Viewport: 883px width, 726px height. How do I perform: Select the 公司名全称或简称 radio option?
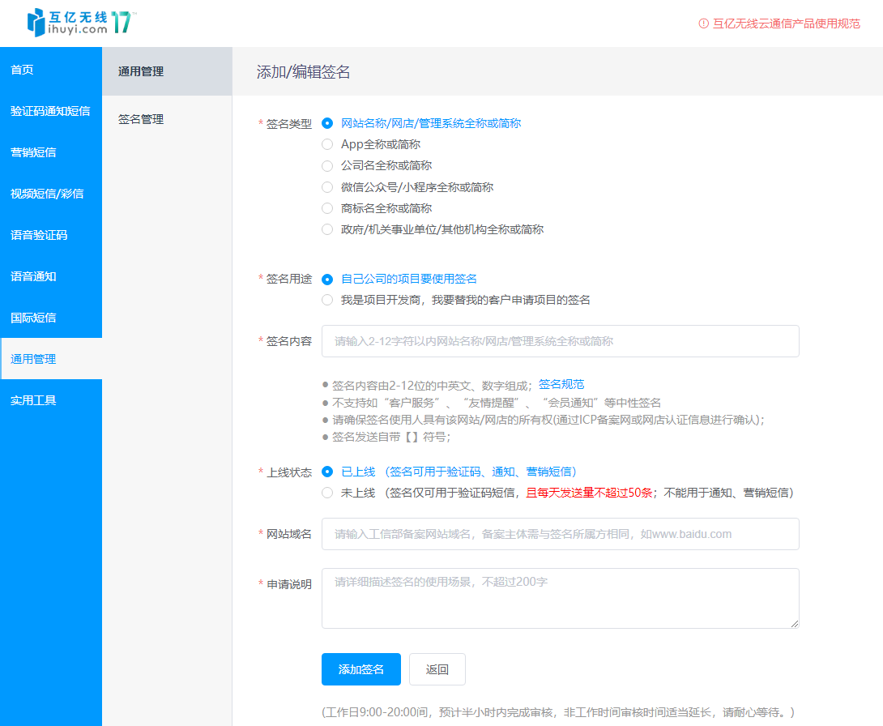click(x=327, y=166)
